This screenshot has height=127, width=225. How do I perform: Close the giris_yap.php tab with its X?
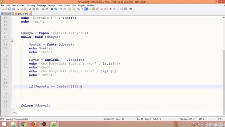tap(30, 14)
